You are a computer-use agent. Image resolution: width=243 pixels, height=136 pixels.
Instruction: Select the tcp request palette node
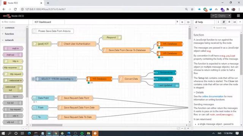[x=13, y=109]
